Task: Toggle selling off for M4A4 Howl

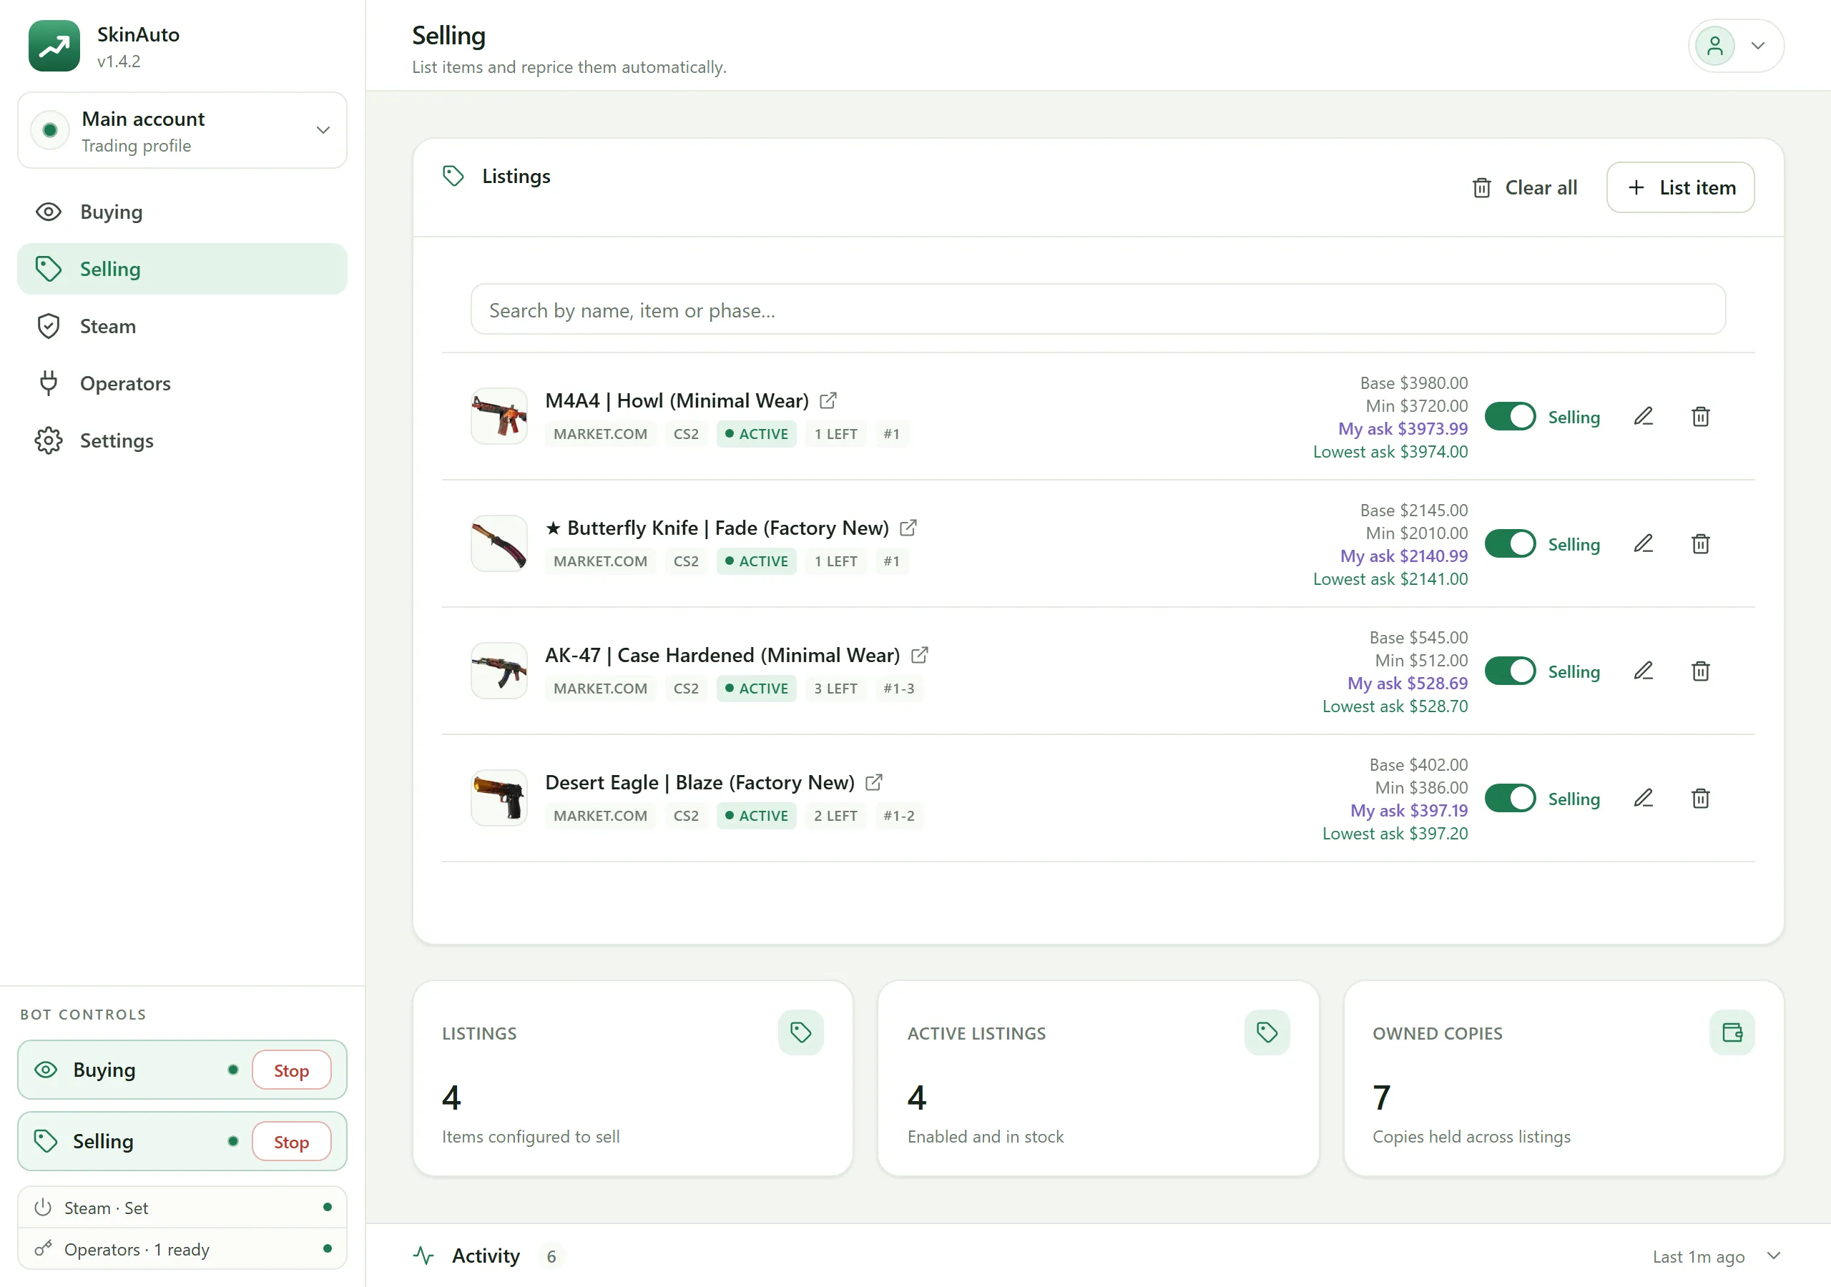Action: pyautogui.click(x=1510, y=416)
